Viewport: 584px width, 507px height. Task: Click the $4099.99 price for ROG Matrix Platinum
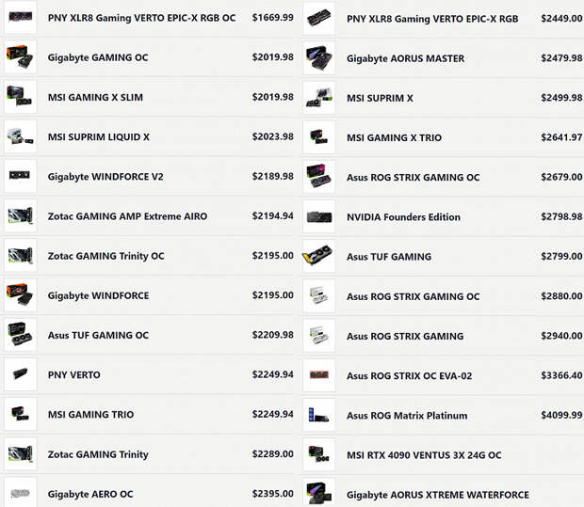point(561,415)
